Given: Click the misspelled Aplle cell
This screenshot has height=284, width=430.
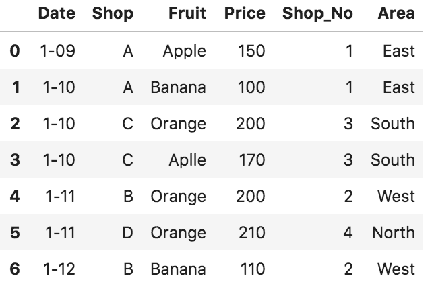Looking at the screenshot, I should pos(187,160).
